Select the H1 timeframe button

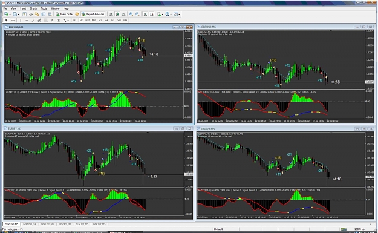tap(100, 21)
